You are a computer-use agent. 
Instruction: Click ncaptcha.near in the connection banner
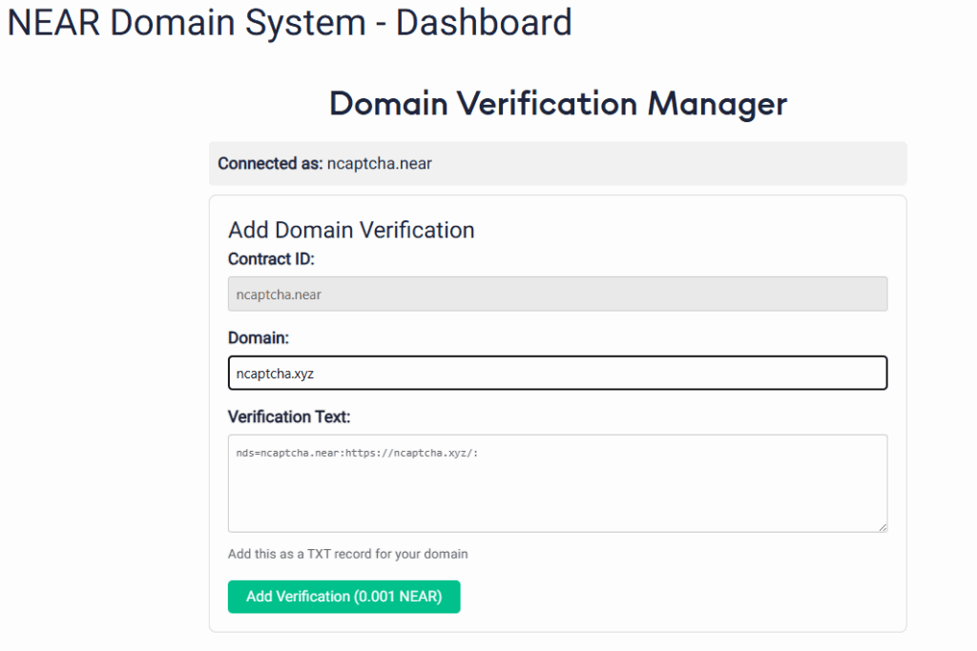pyautogui.click(x=379, y=163)
